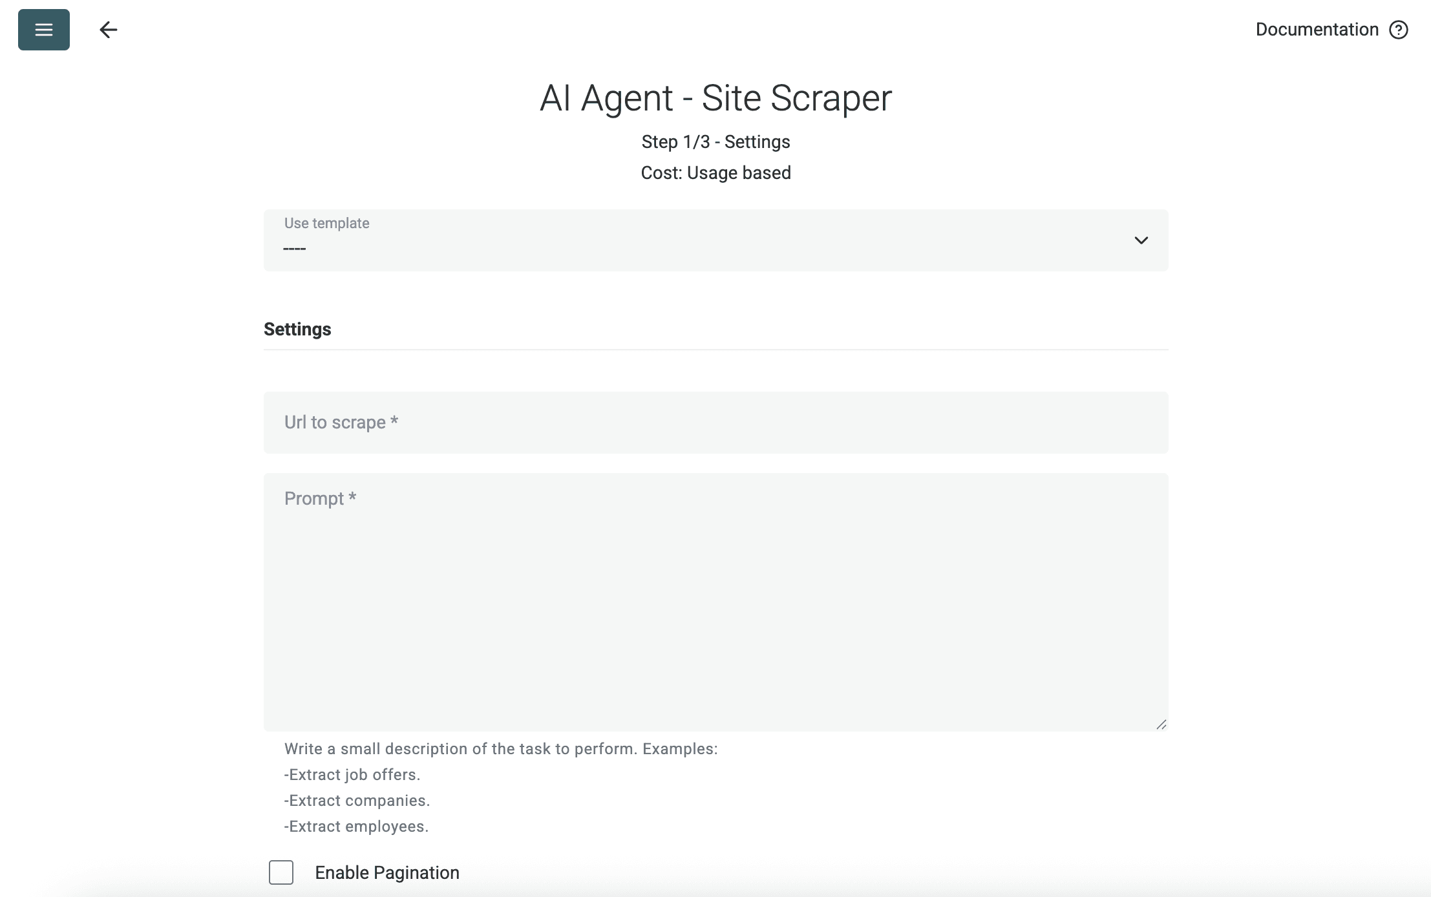Click the menu icon in the top-left corner
The image size is (1431, 897).
click(43, 29)
